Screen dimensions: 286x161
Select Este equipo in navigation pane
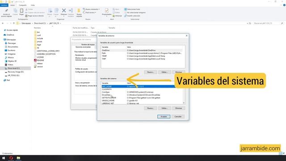click(11, 39)
